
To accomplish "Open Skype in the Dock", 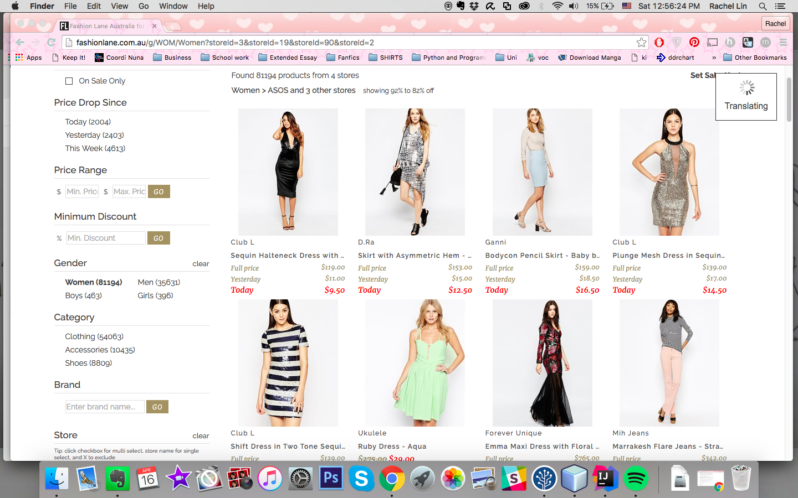I will pos(361,478).
